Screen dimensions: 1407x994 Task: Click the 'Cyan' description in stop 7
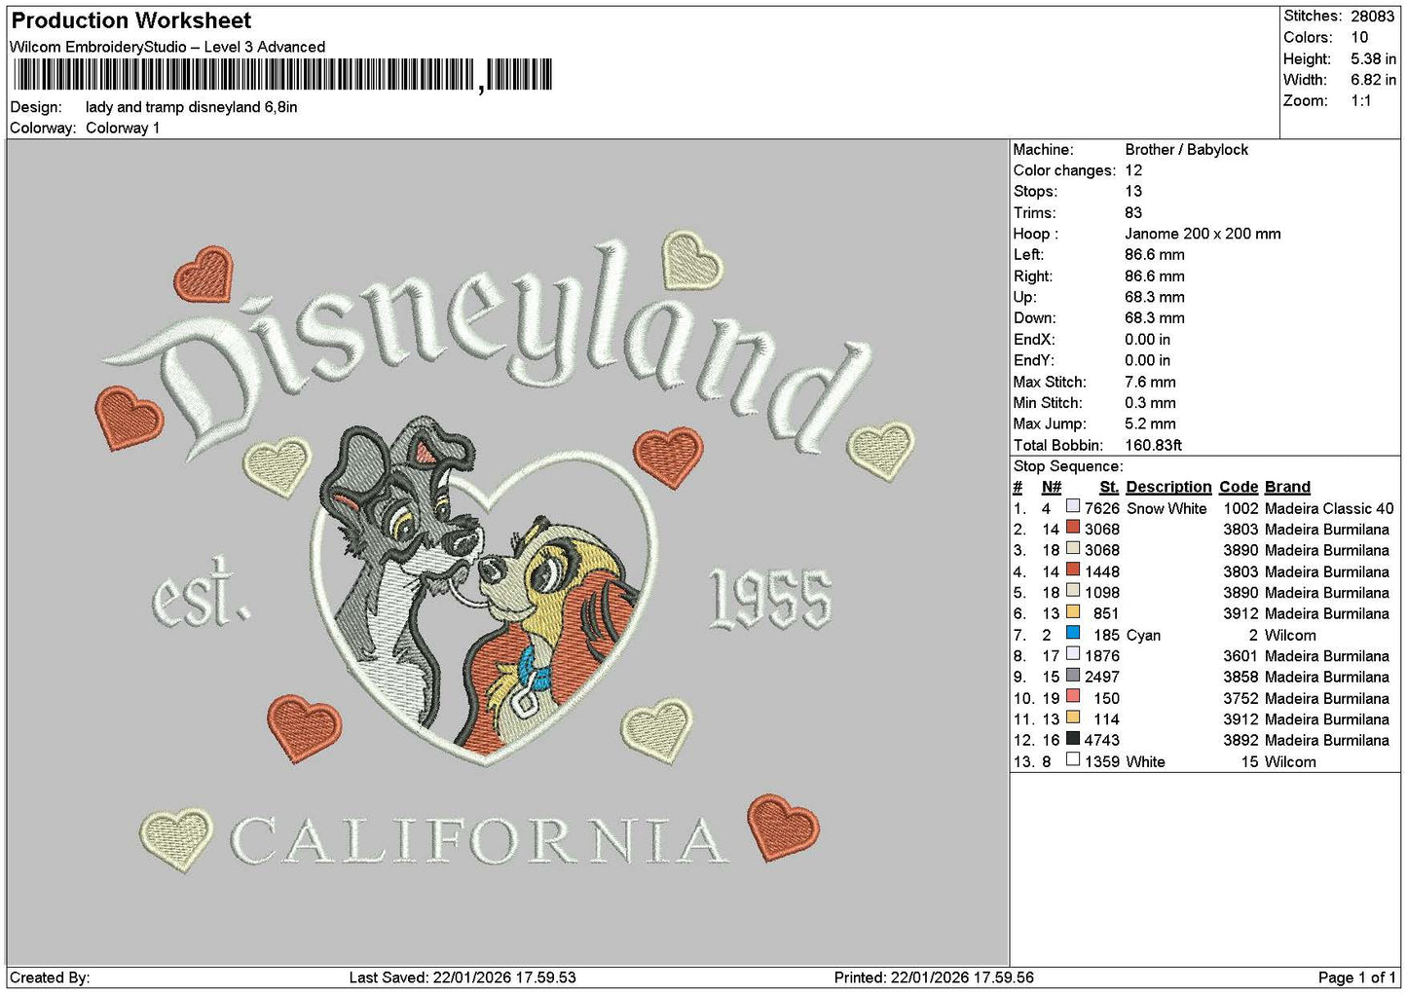[x=1143, y=635]
